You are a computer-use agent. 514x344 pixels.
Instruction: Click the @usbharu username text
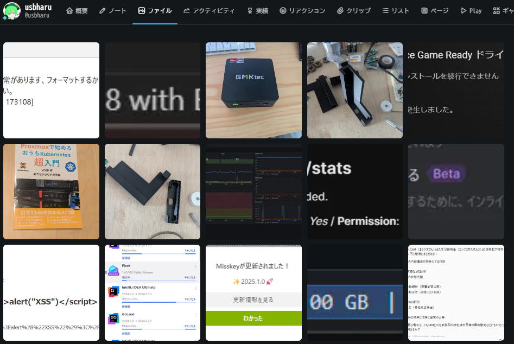coord(37,15)
